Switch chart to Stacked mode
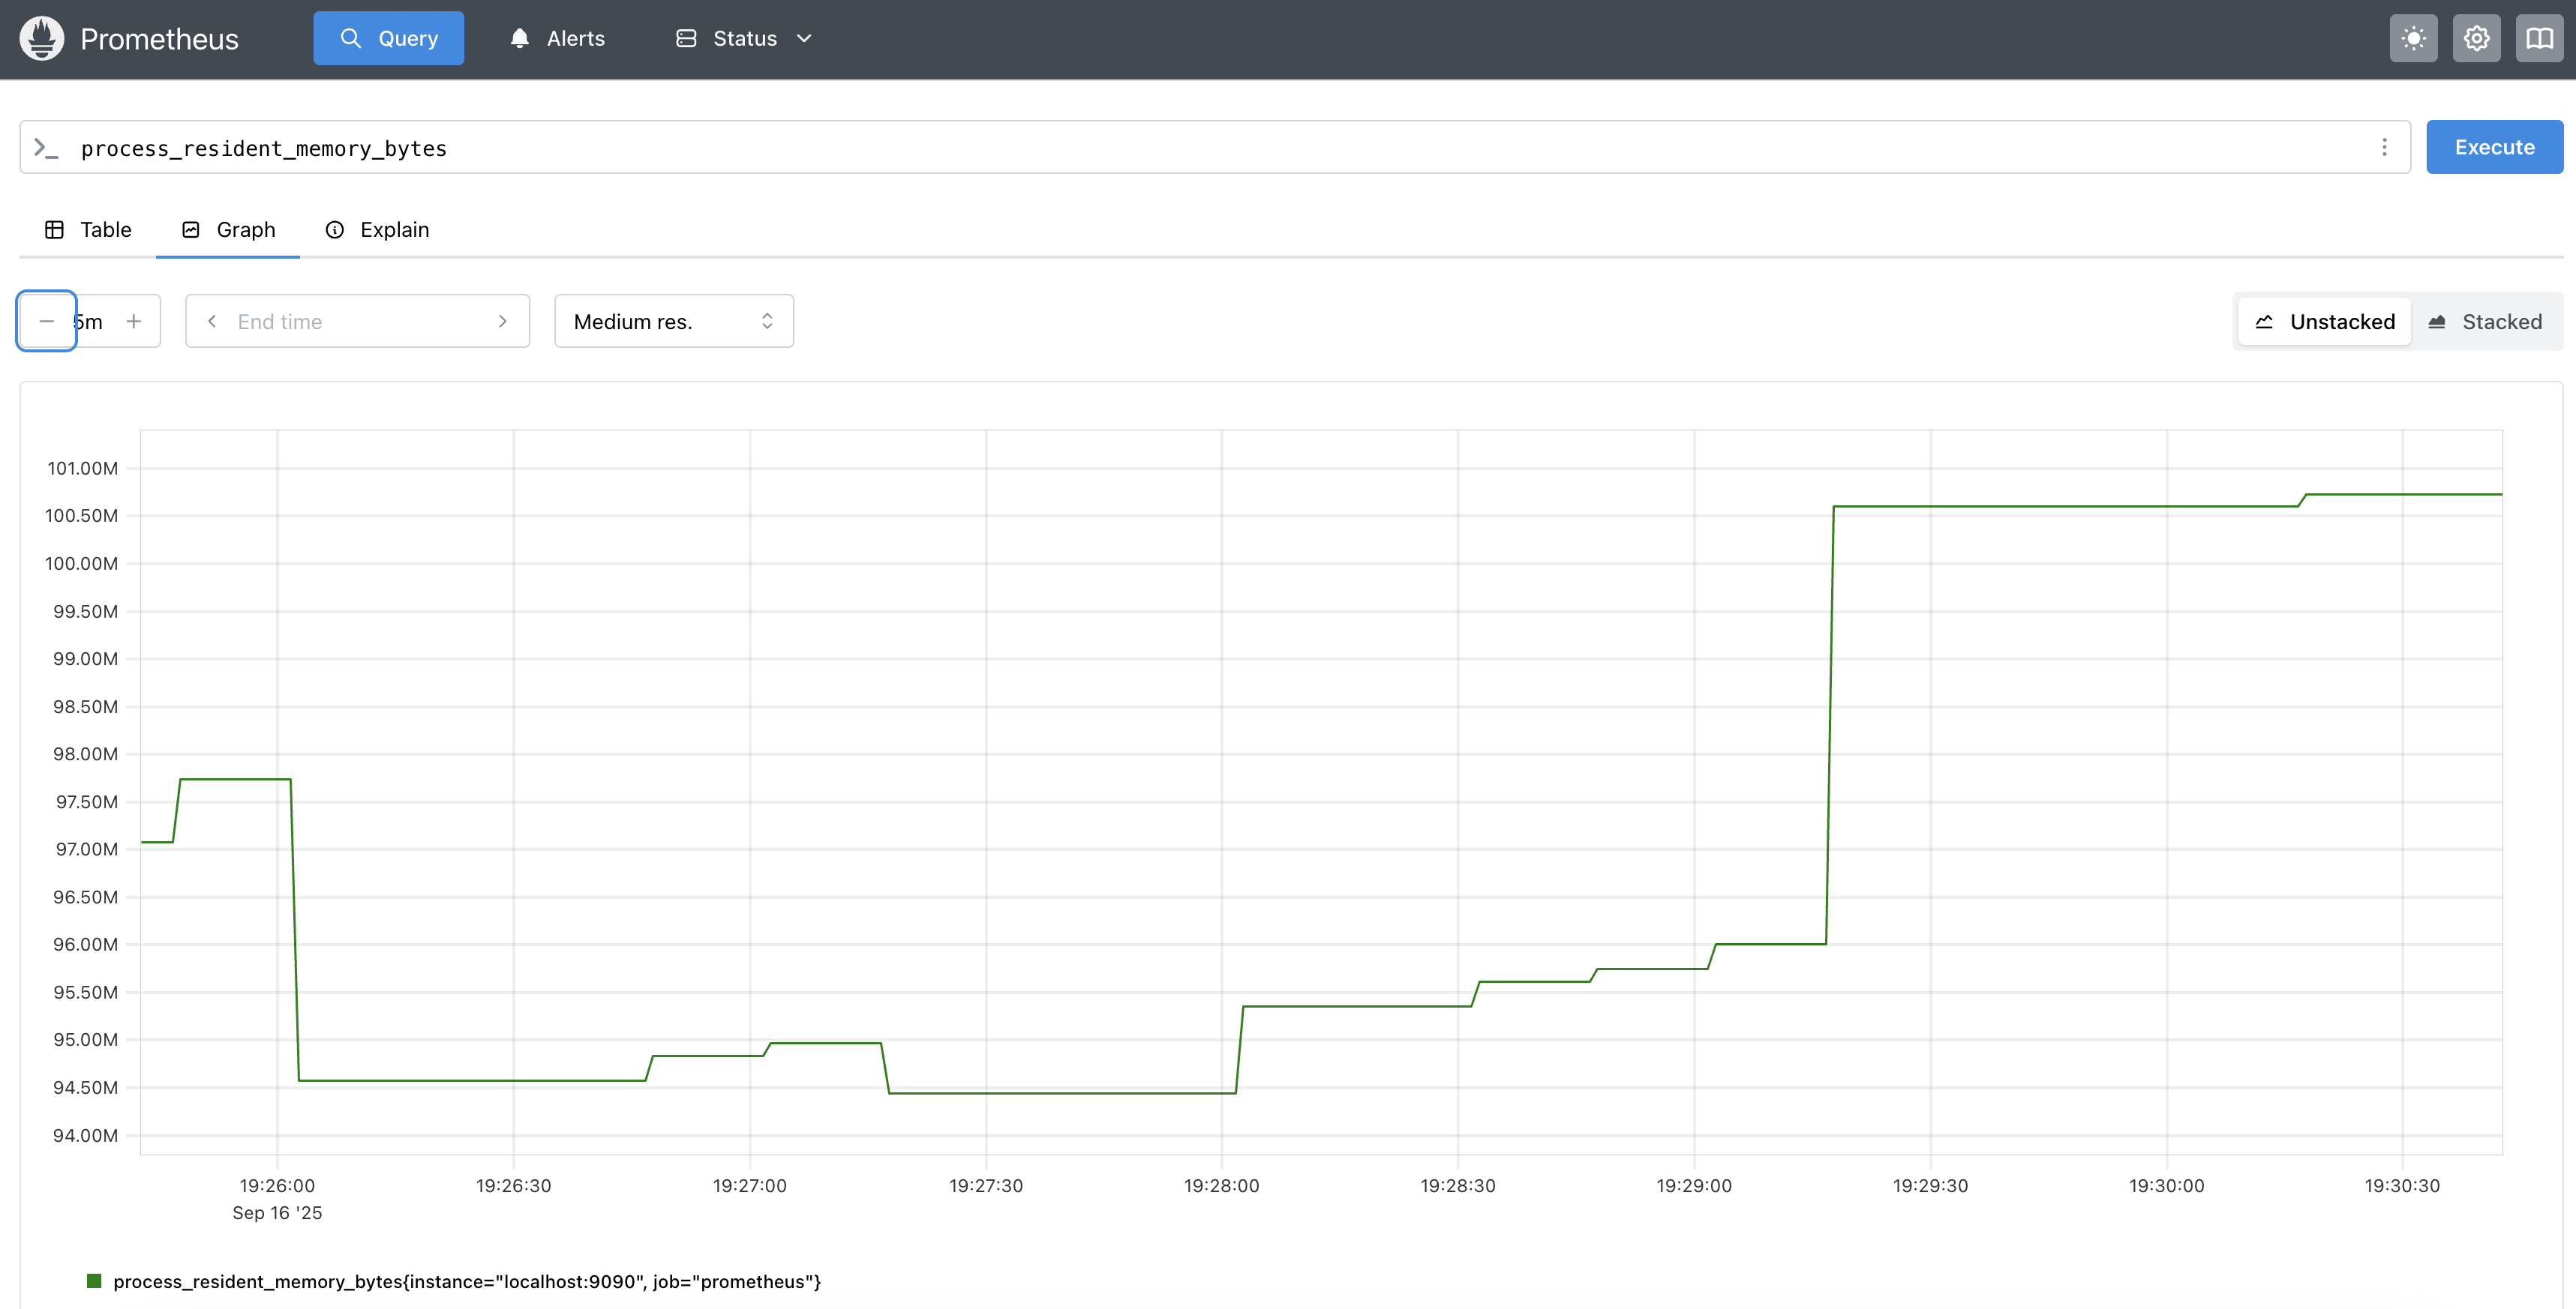2576x1309 pixels. (x=2486, y=322)
